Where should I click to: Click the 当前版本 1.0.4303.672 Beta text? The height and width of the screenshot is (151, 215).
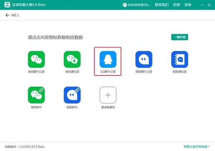(x=24, y=147)
